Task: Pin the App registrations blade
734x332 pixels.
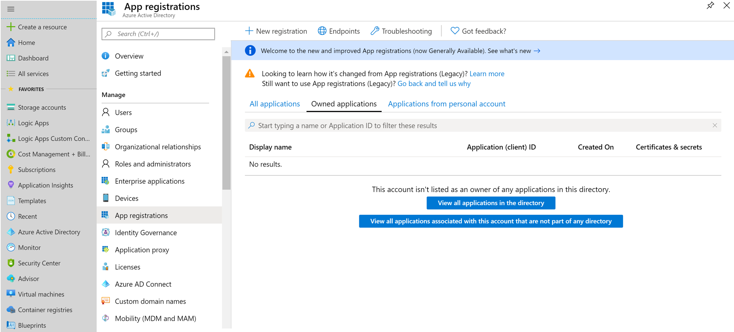Action: (710, 6)
